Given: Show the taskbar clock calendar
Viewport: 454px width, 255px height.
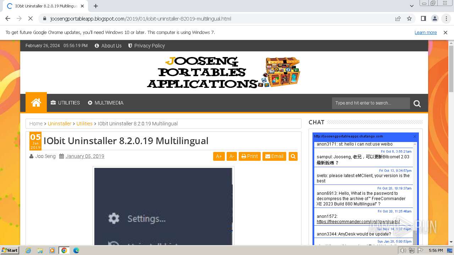Looking at the screenshot, I should (x=436, y=250).
